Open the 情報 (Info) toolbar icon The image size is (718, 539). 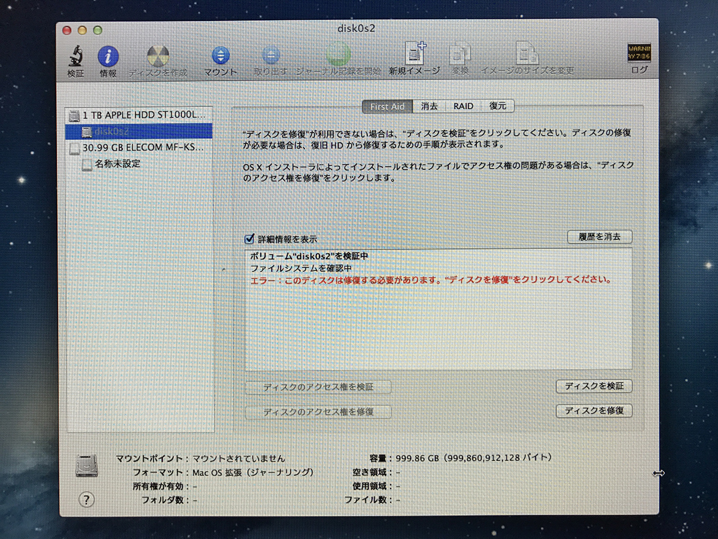[x=108, y=57]
